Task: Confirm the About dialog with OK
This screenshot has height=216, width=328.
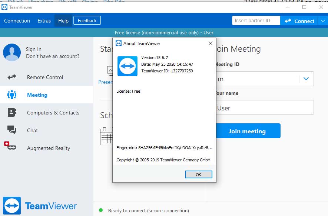Action: click(x=199, y=174)
